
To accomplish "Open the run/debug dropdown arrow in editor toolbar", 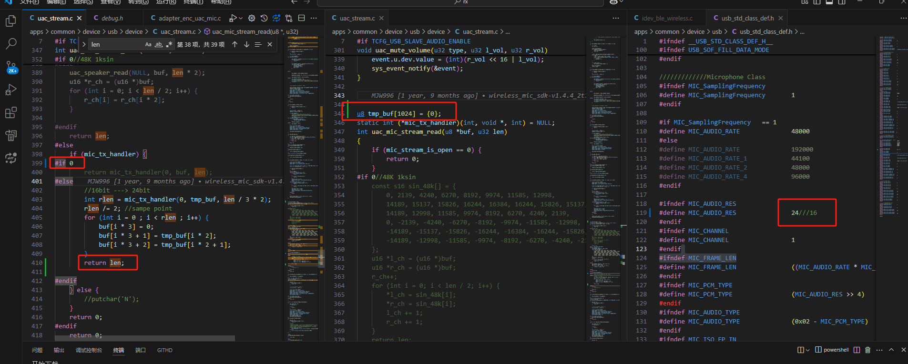I will [241, 18].
